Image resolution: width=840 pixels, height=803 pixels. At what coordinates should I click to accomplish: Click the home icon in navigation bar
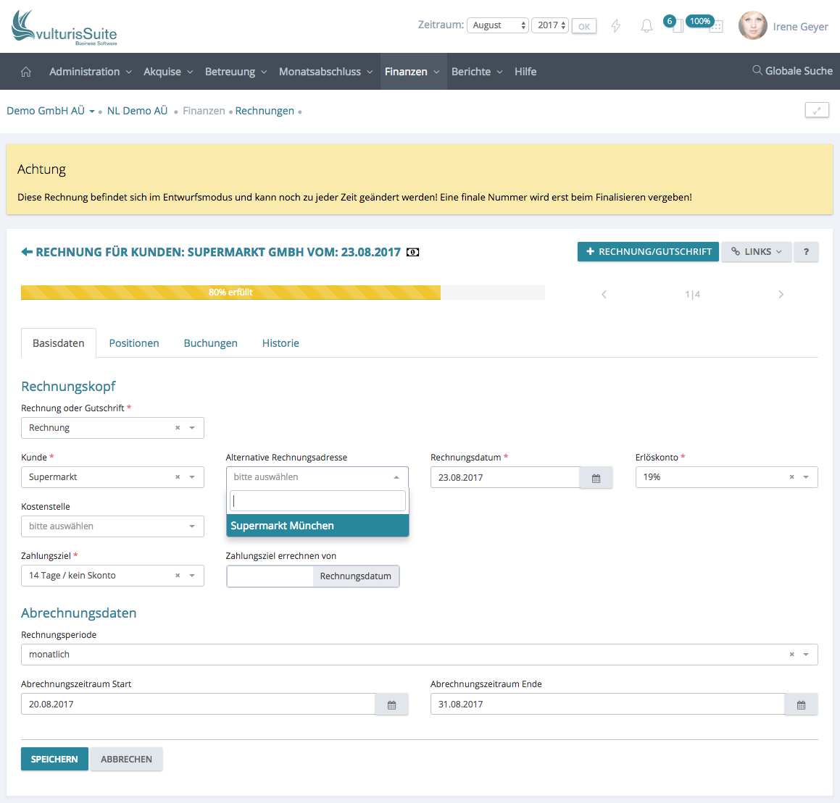click(x=26, y=72)
